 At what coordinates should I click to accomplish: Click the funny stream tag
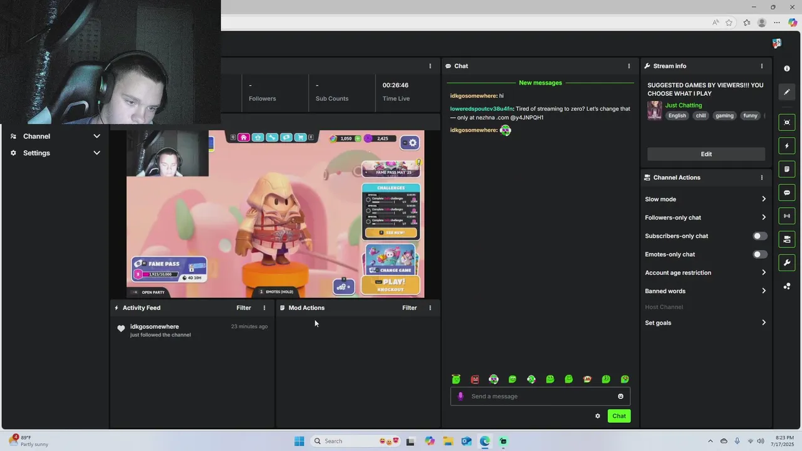coord(750,115)
